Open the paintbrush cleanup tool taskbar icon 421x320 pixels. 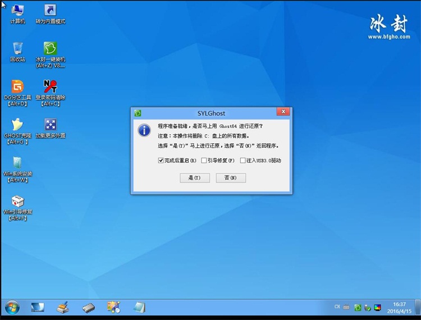coord(63,308)
